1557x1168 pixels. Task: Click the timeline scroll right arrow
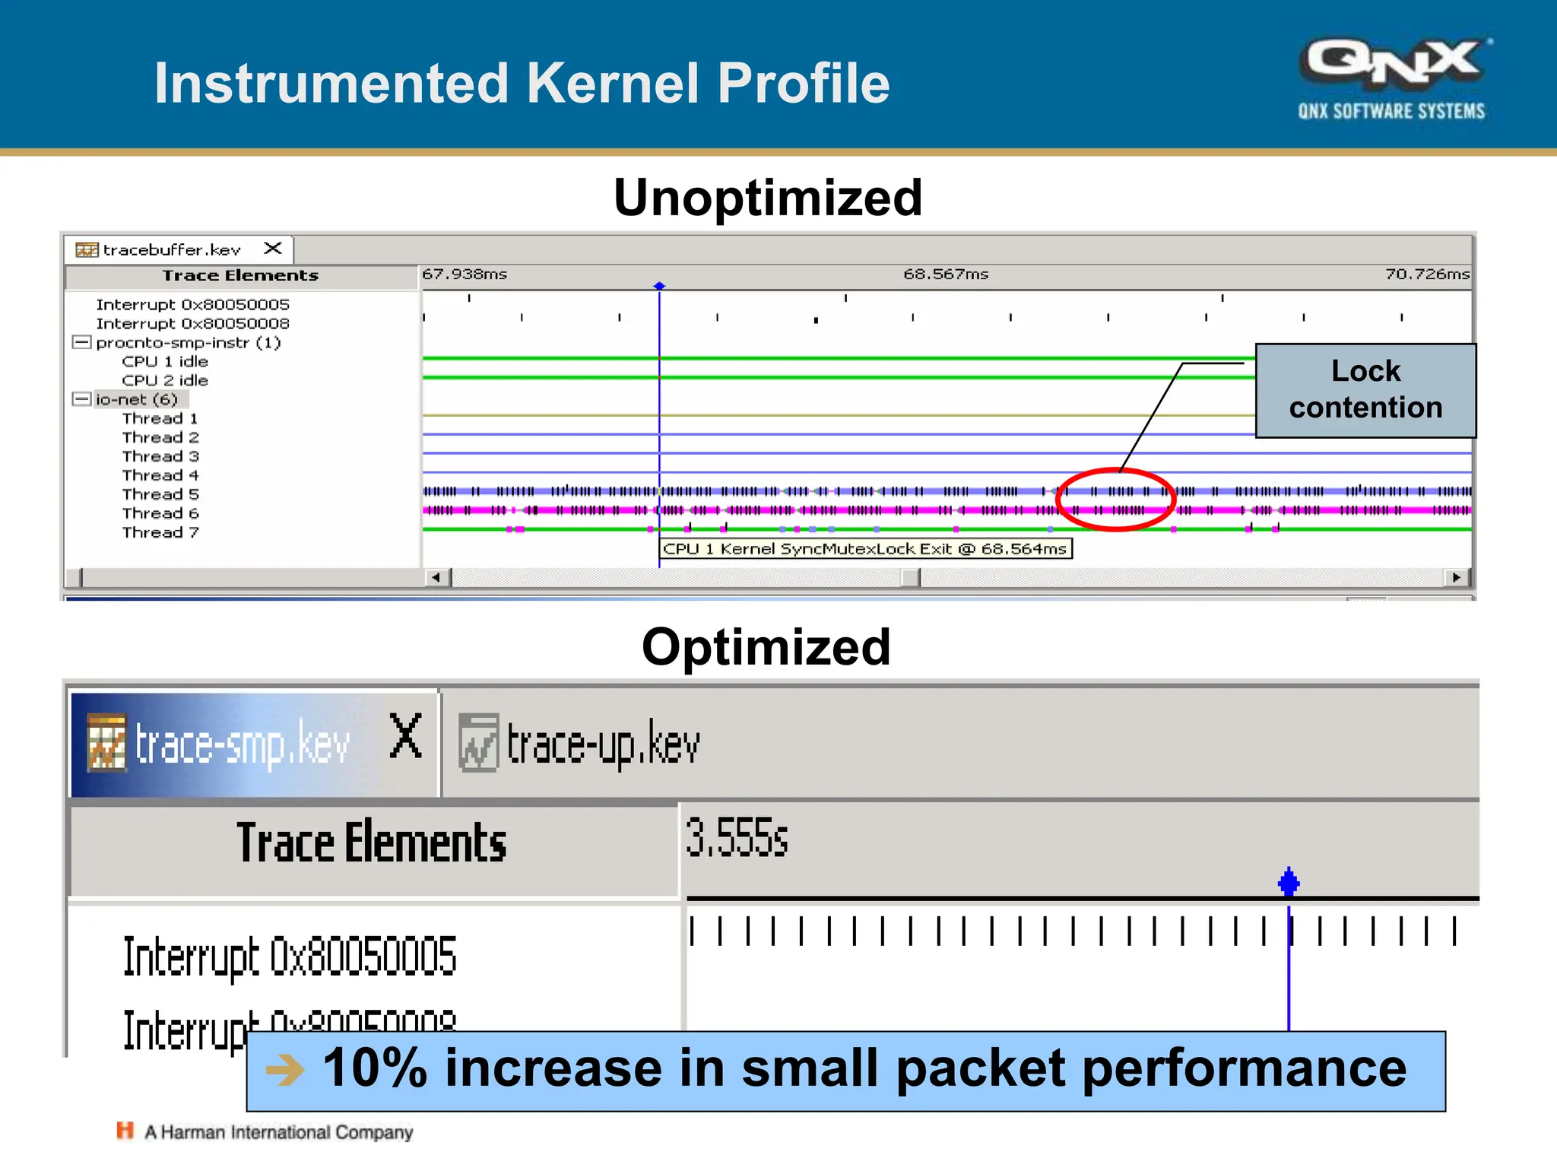[x=1456, y=577]
